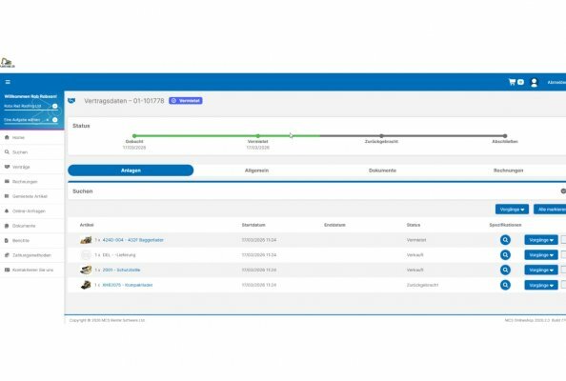566x381 pixels.
Task: Open Vorgänge dropdown for Lieferung row
Action: click(x=541, y=255)
